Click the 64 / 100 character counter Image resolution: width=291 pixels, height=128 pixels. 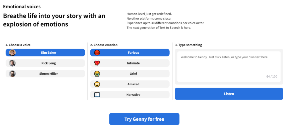272,77
